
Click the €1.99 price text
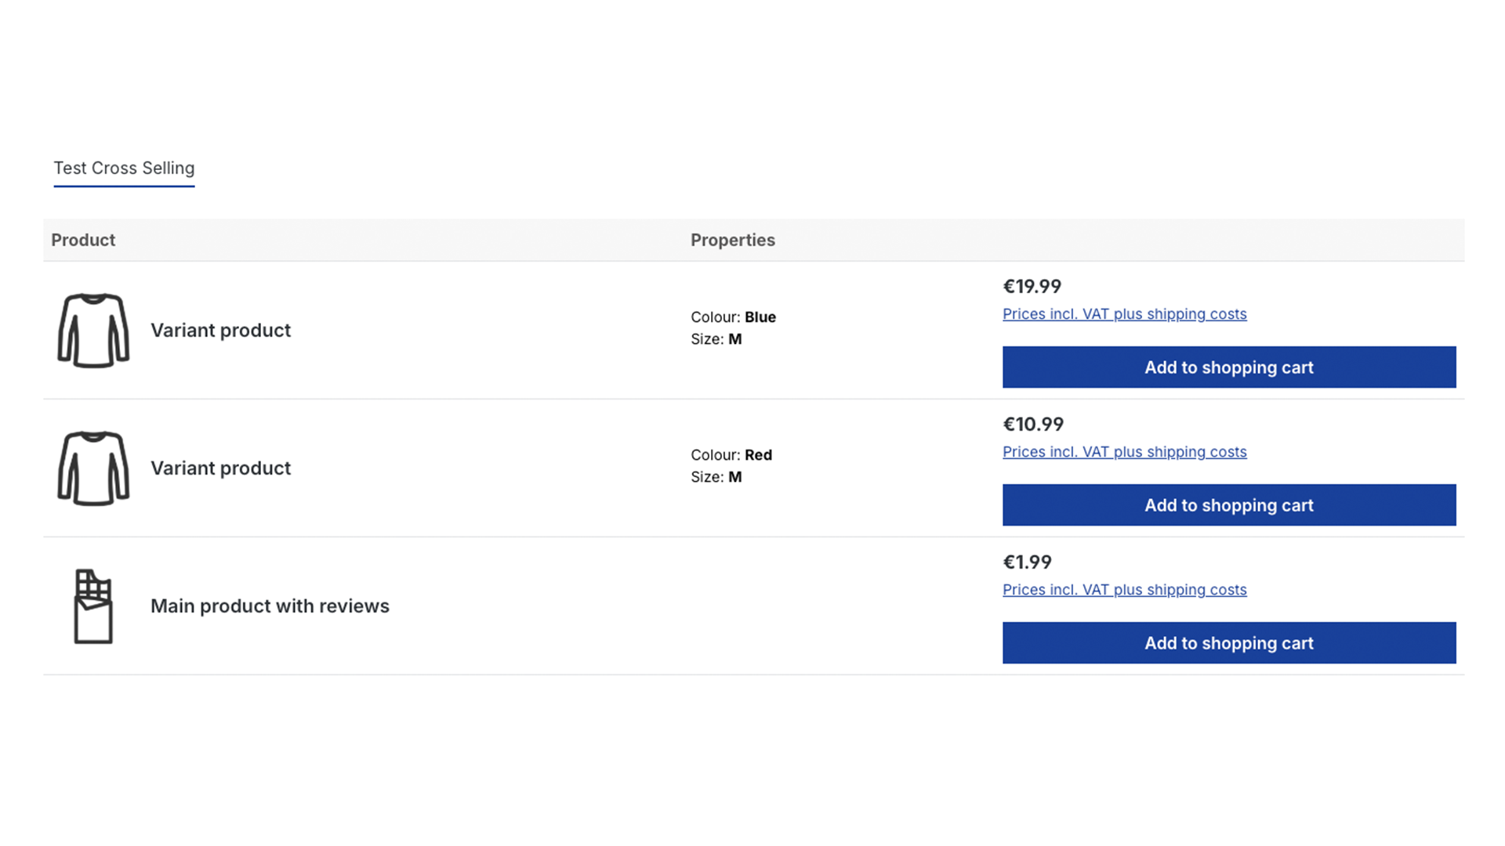(1027, 562)
